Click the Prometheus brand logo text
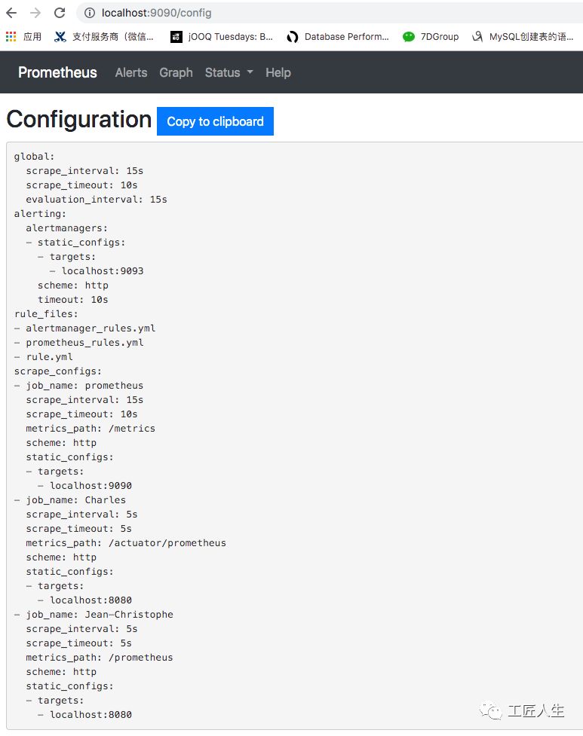Image resolution: width=583 pixels, height=736 pixels. [57, 72]
